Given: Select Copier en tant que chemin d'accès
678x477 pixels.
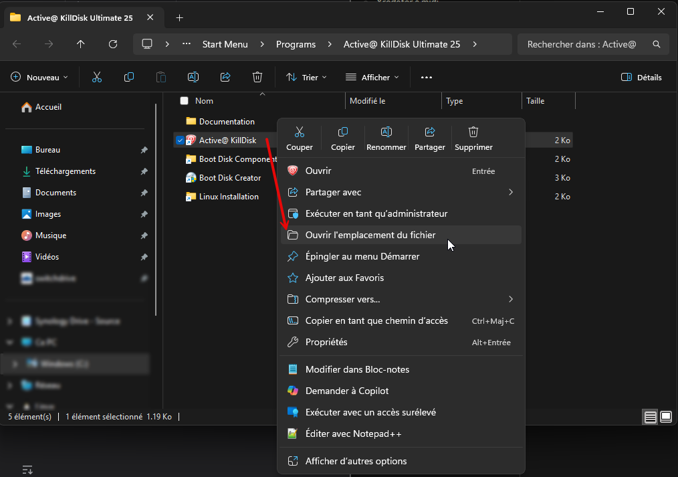Looking at the screenshot, I should click(401, 321).
